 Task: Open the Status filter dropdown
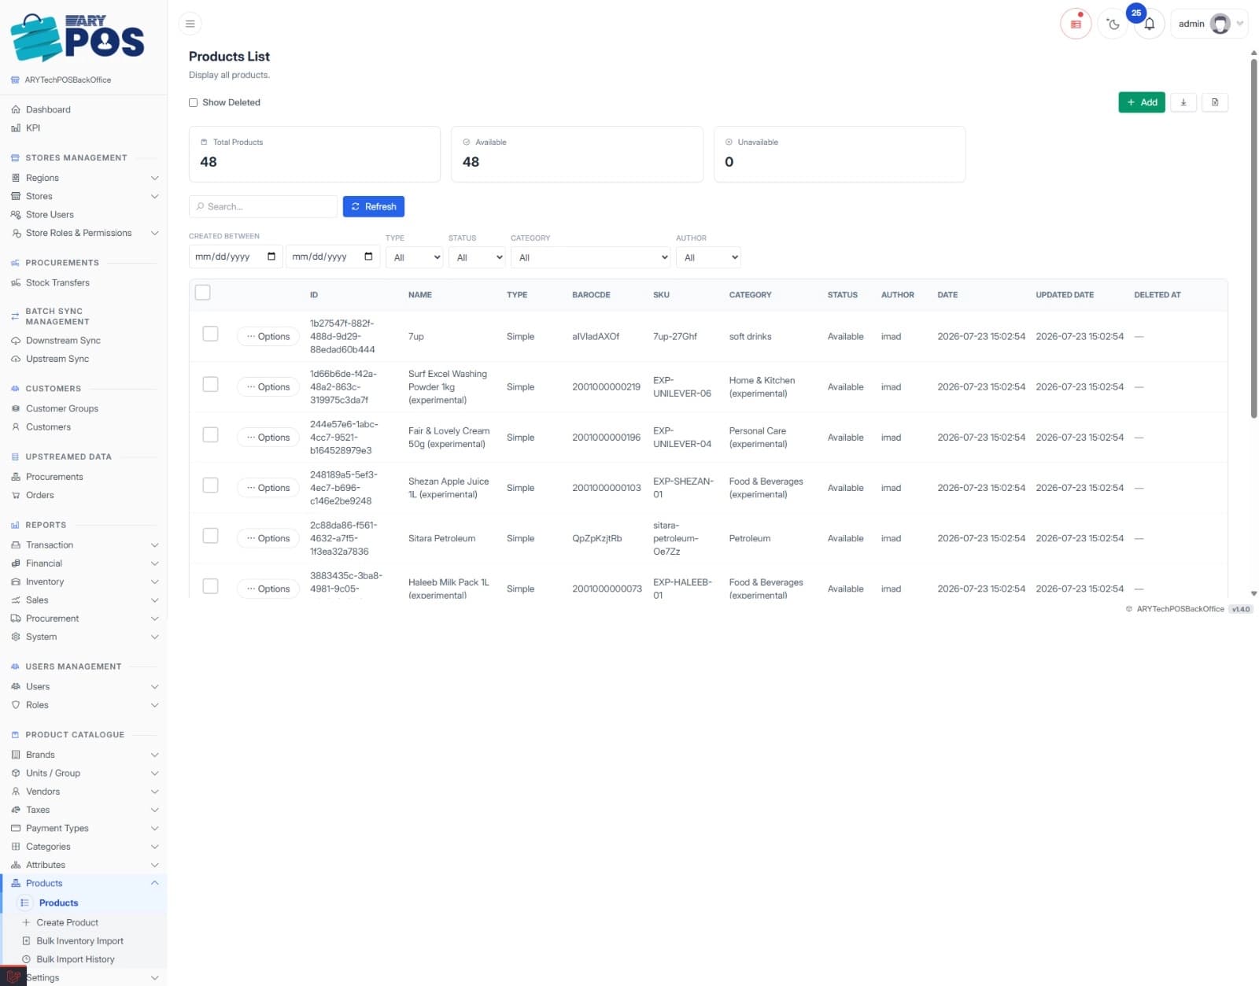pos(477,257)
